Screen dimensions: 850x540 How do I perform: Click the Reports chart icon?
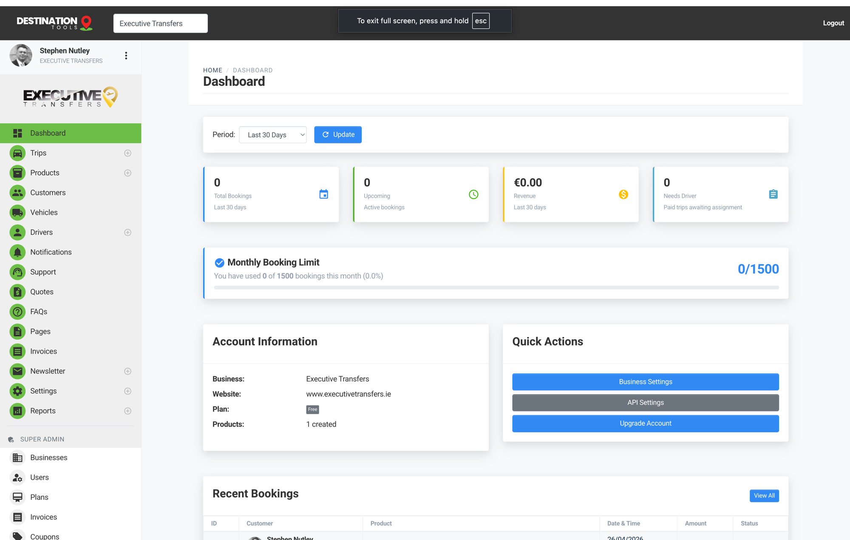click(17, 411)
